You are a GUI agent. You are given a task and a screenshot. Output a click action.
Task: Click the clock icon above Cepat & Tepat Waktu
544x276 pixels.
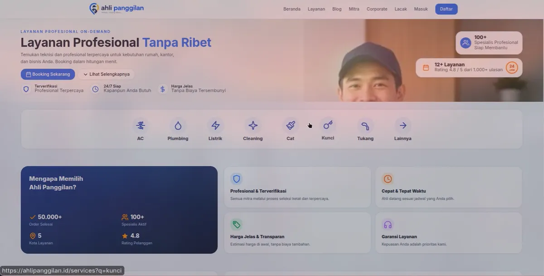388,179
